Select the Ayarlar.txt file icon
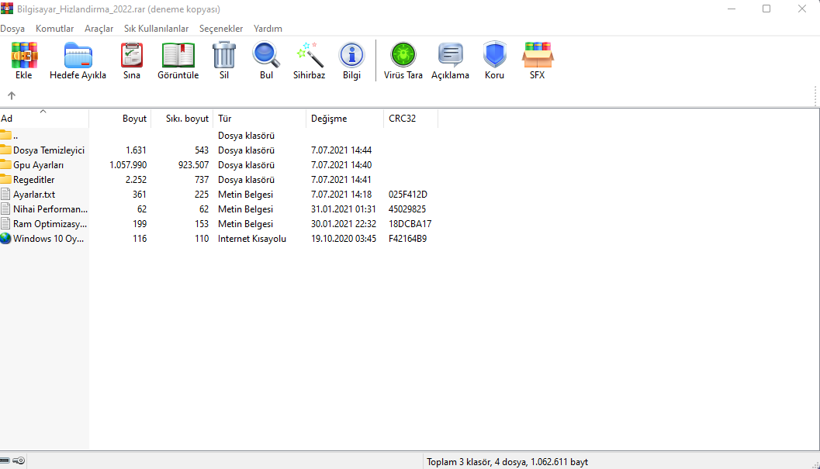Image resolution: width=820 pixels, height=469 pixels. point(5,194)
